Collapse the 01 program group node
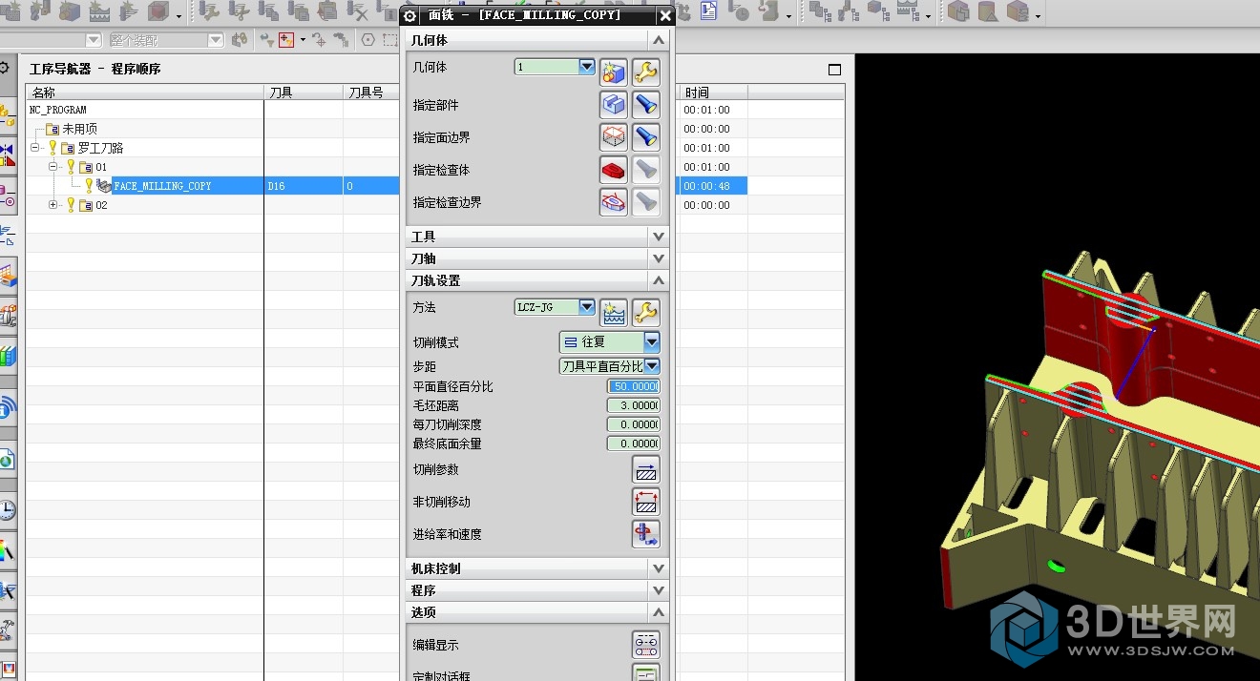This screenshot has height=681, width=1260. coord(54,167)
